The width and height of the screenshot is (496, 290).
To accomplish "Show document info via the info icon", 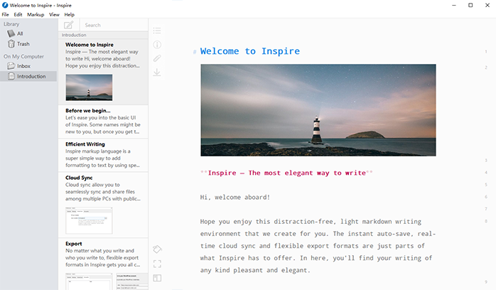I will [x=157, y=45].
